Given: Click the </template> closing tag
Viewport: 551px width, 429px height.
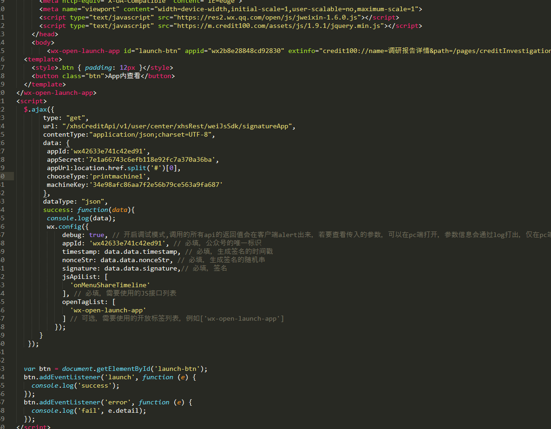Looking at the screenshot, I should click(45, 85).
